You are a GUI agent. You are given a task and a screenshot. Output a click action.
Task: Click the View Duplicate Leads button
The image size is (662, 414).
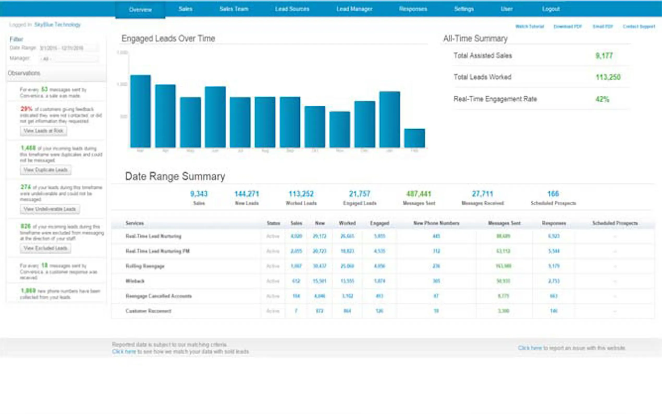tap(45, 170)
